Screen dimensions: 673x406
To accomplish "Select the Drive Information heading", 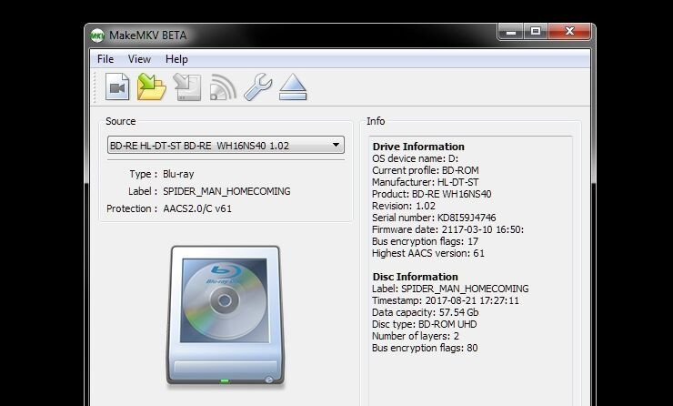I will [x=418, y=147].
